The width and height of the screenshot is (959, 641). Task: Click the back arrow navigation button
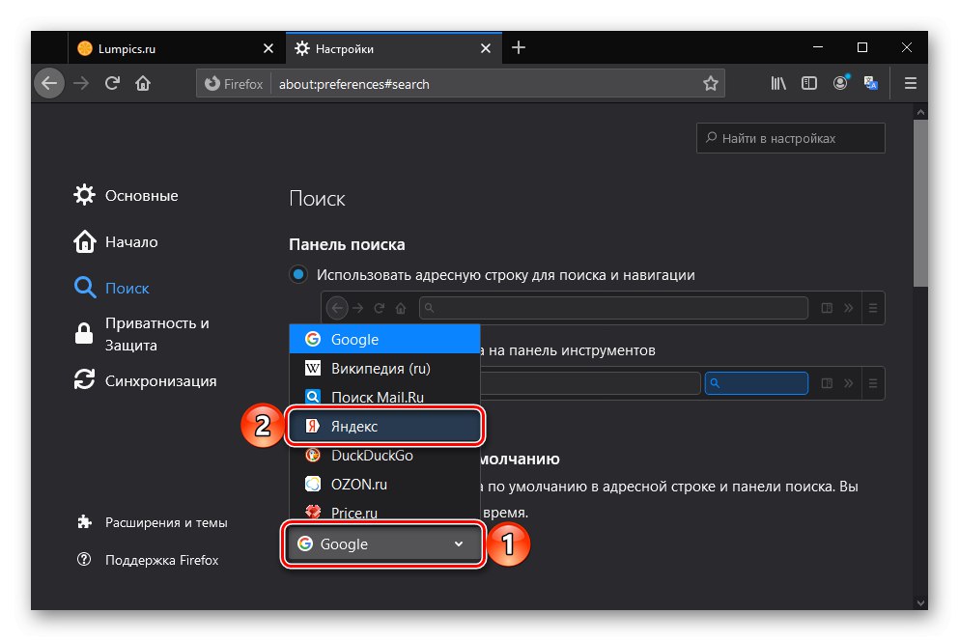tap(49, 84)
